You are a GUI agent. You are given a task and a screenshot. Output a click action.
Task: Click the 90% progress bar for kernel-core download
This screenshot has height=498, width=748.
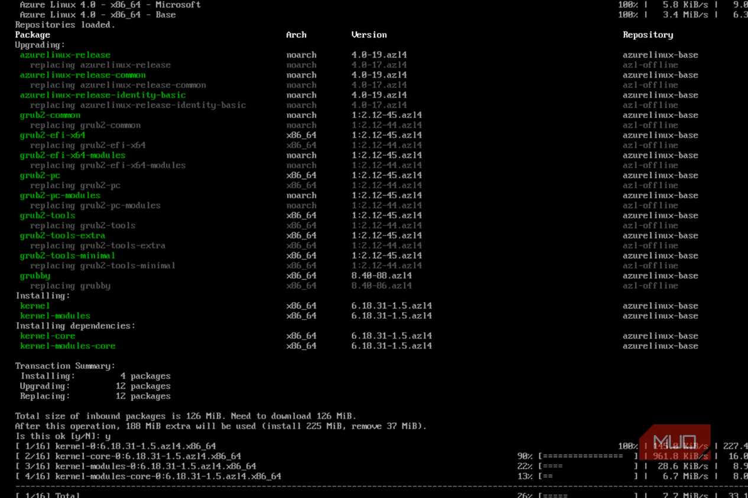pyautogui.click(x=588, y=456)
